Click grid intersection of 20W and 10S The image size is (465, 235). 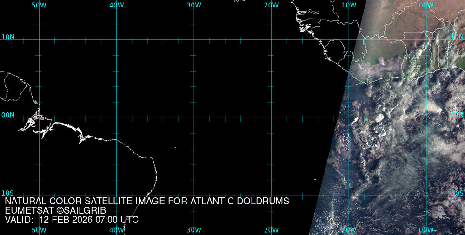pos(271,196)
